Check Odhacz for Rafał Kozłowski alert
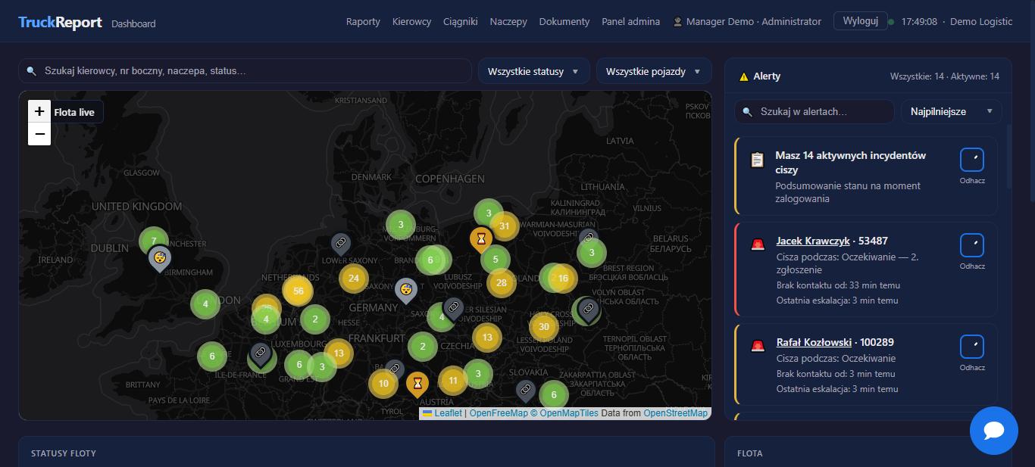 pyautogui.click(x=972, y=347)
